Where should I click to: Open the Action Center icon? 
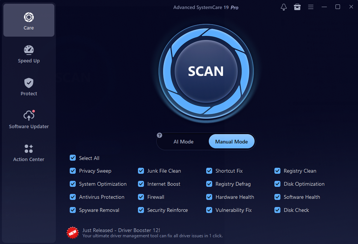point(29,149)
